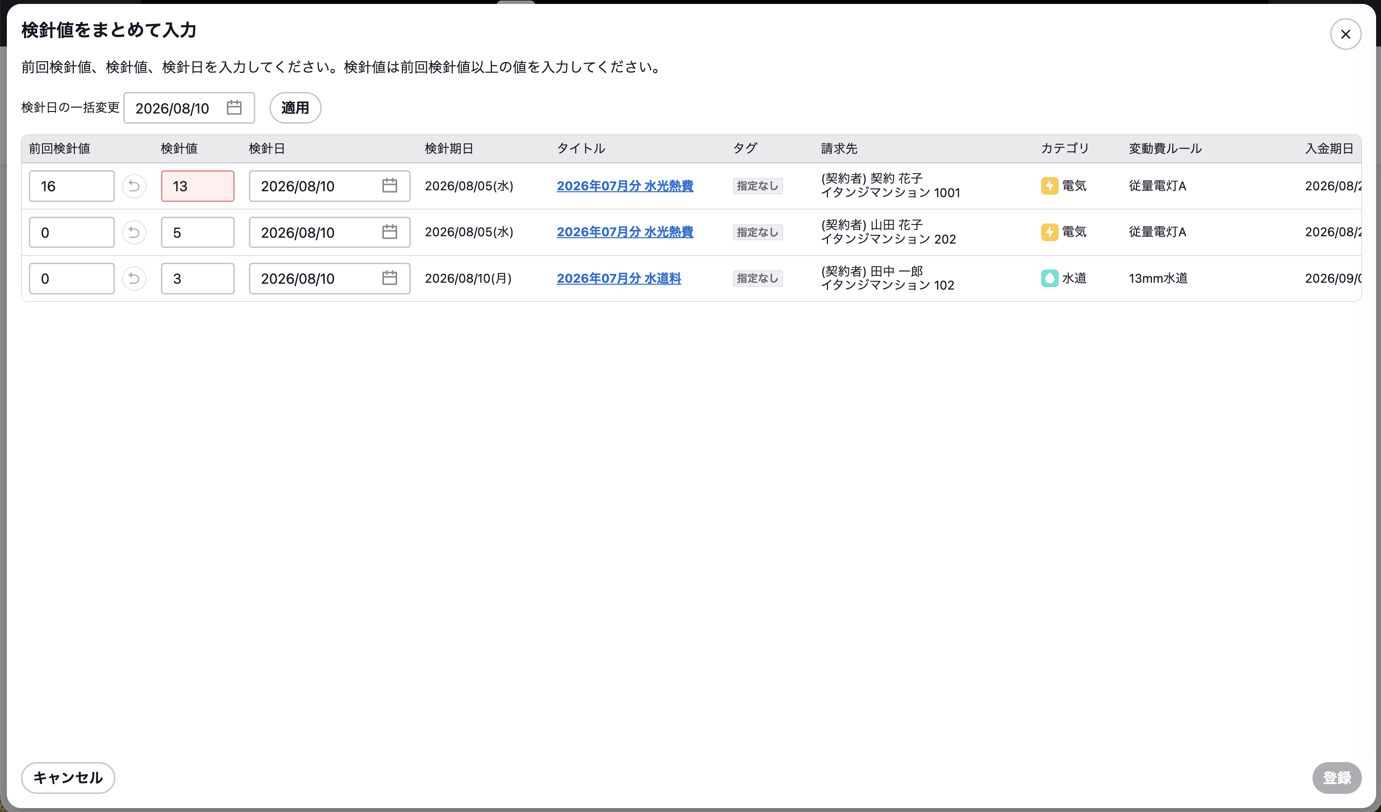Screen dimensions: 1381x812
Task: Edit highlighted reading value 13
Action: click(198, 186)
